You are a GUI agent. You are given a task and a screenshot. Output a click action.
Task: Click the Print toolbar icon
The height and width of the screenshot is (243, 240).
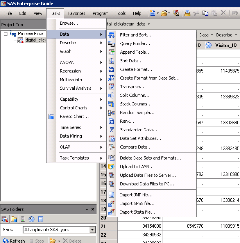[x=187, y=13]
